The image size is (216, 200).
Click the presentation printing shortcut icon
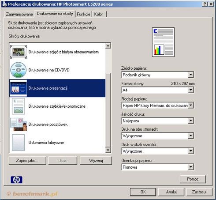tap(19, 88)
